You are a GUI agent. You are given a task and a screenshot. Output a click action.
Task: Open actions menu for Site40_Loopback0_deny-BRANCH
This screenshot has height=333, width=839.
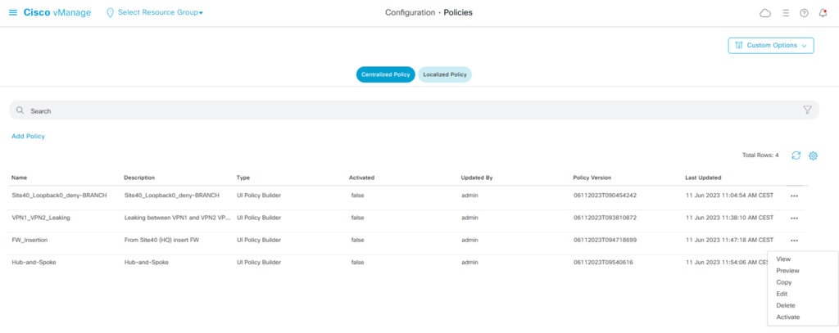(x=794, y=196)
